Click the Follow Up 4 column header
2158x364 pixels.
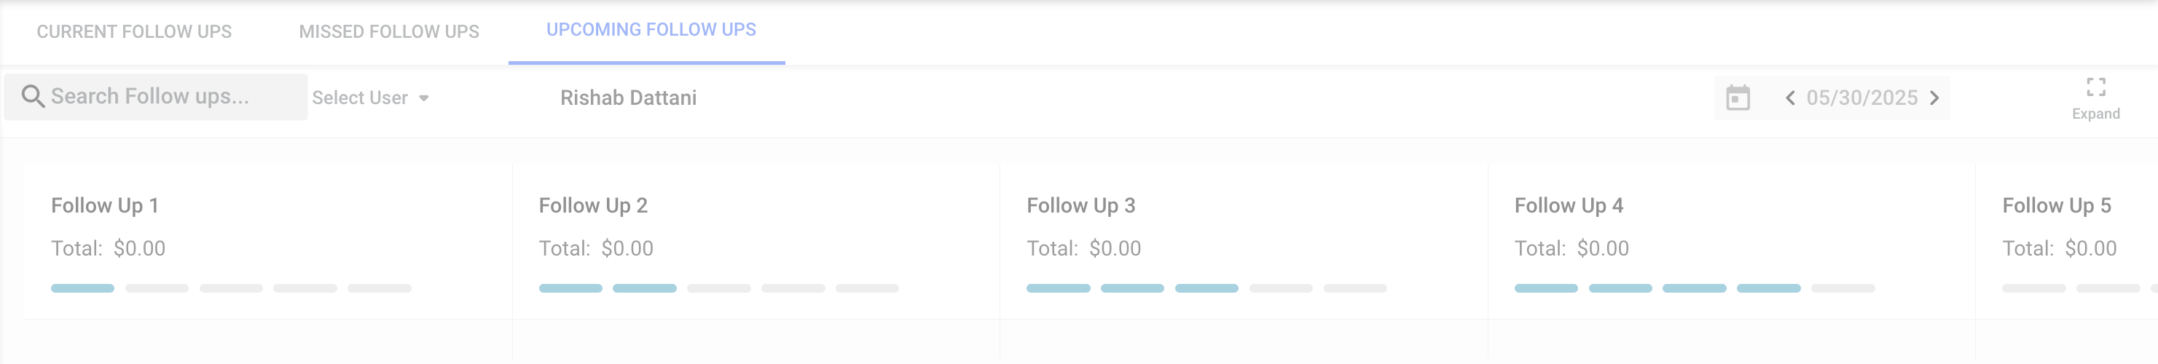(1569, 206)
